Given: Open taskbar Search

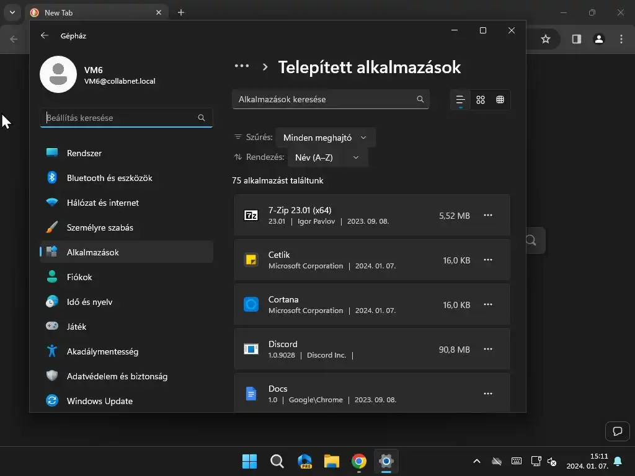Looking at the screenshot, I should 277,461.
